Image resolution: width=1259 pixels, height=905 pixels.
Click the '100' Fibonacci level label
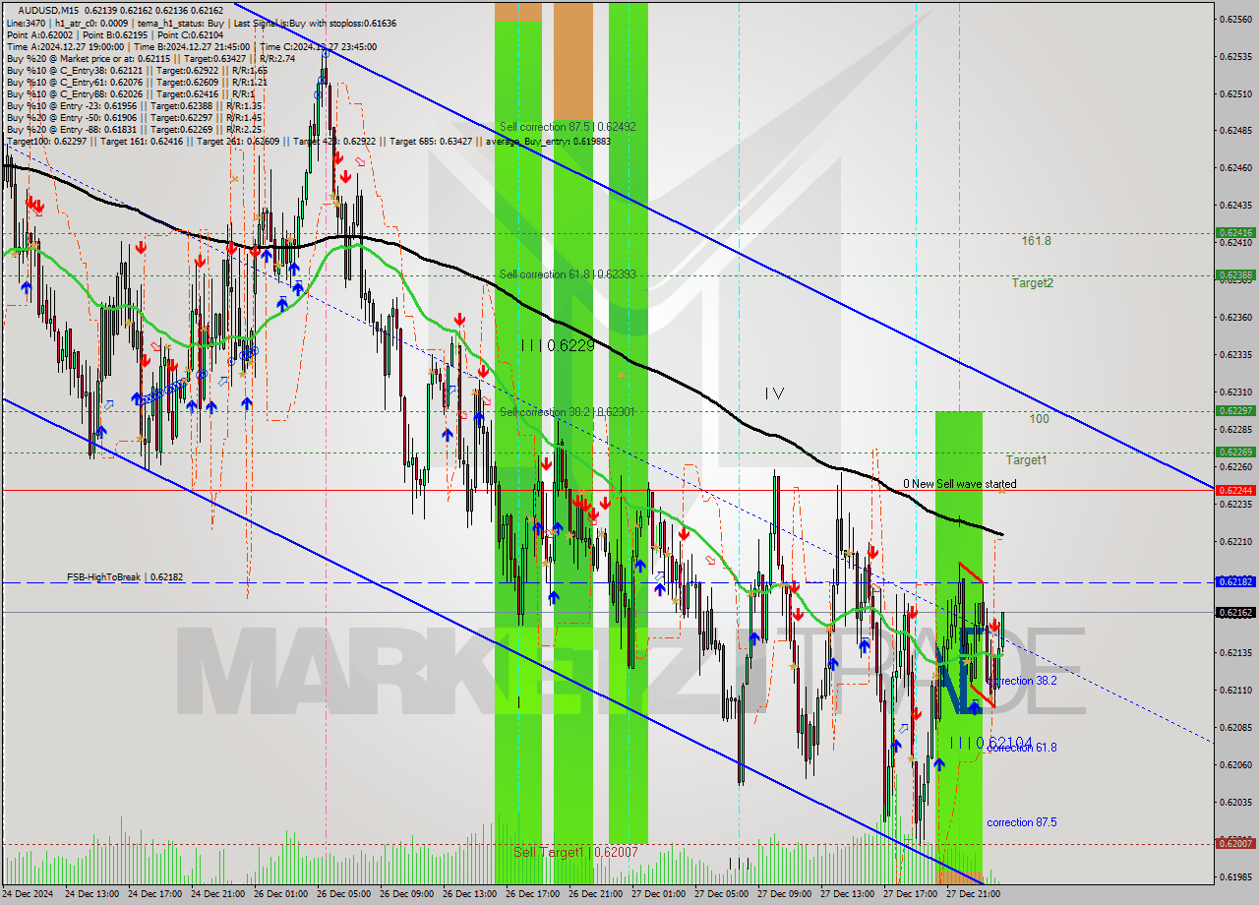pos(1039,418)
